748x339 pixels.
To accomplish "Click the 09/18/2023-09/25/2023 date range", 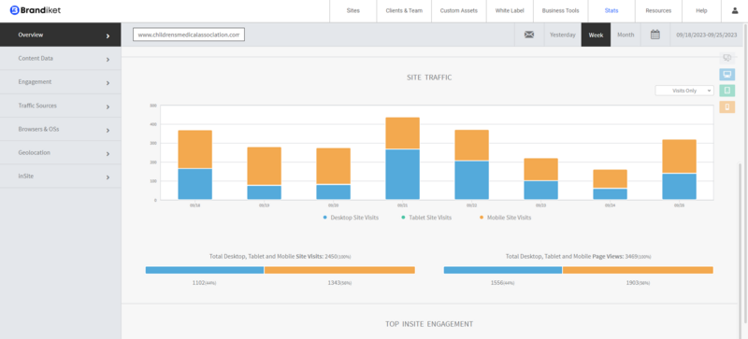I will click(x=707, y=35).
